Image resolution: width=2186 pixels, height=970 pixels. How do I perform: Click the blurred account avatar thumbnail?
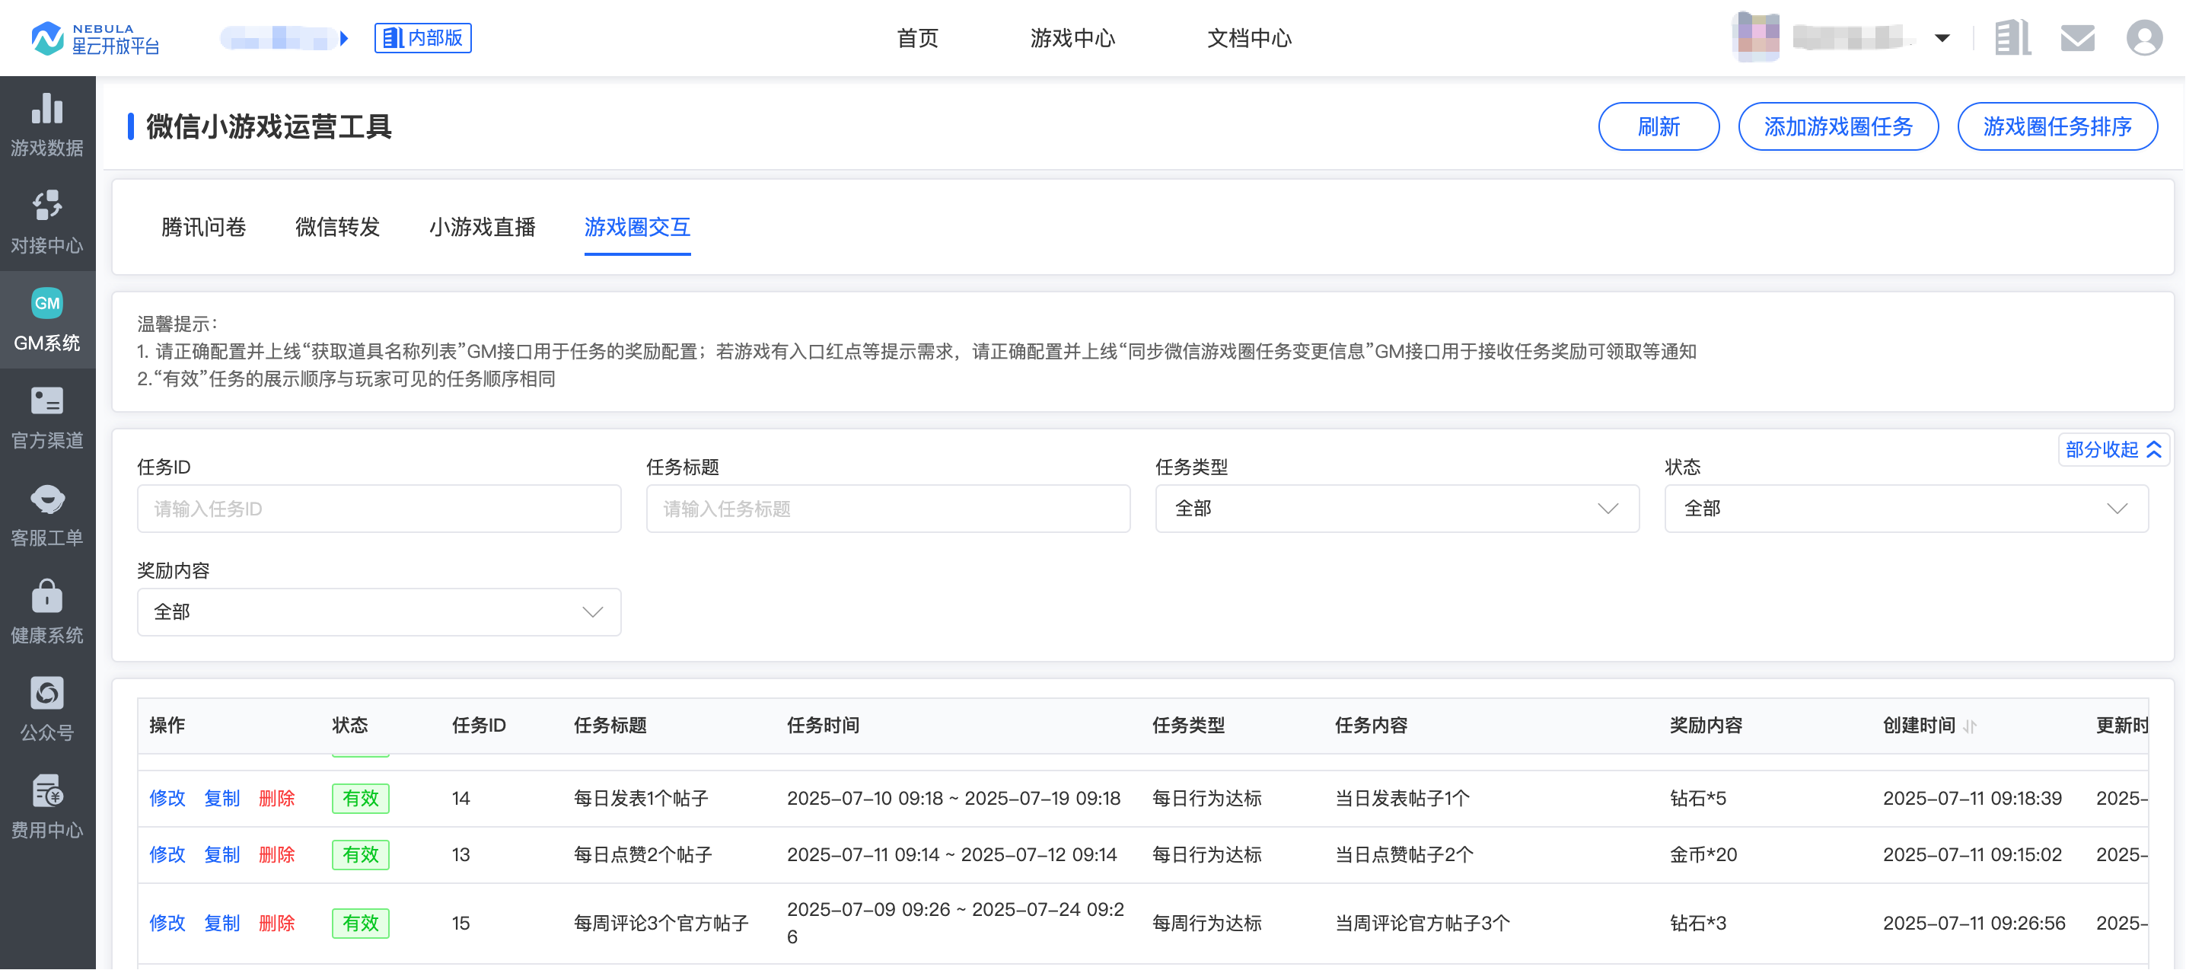pyautogui.click(x=1756, y=37)
